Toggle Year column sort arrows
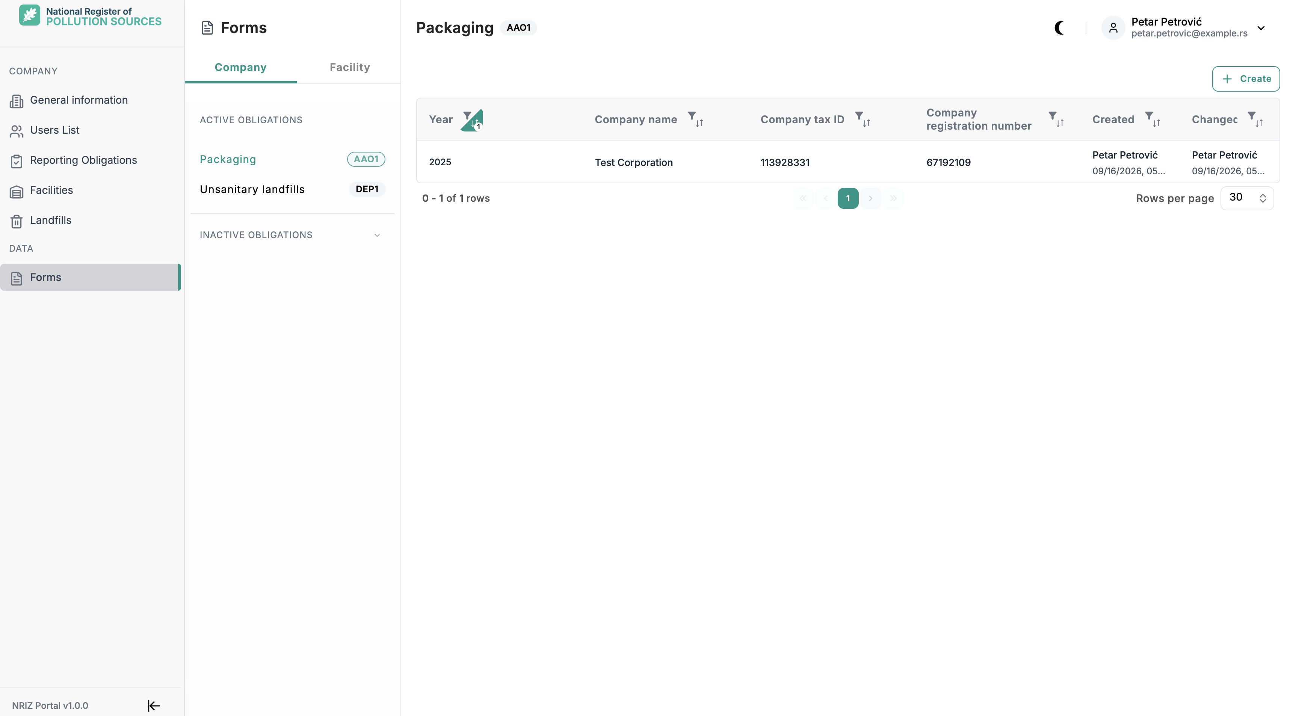Screen dimensions: 1293x716 475,123
